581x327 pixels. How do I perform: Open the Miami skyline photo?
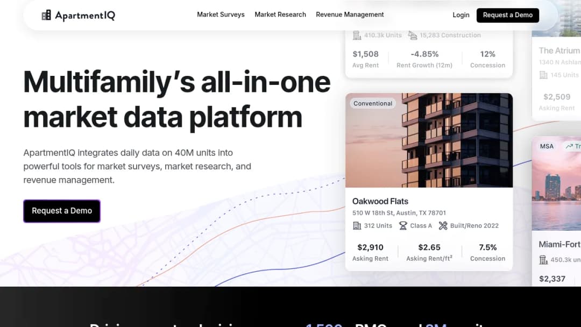point(557,184)
